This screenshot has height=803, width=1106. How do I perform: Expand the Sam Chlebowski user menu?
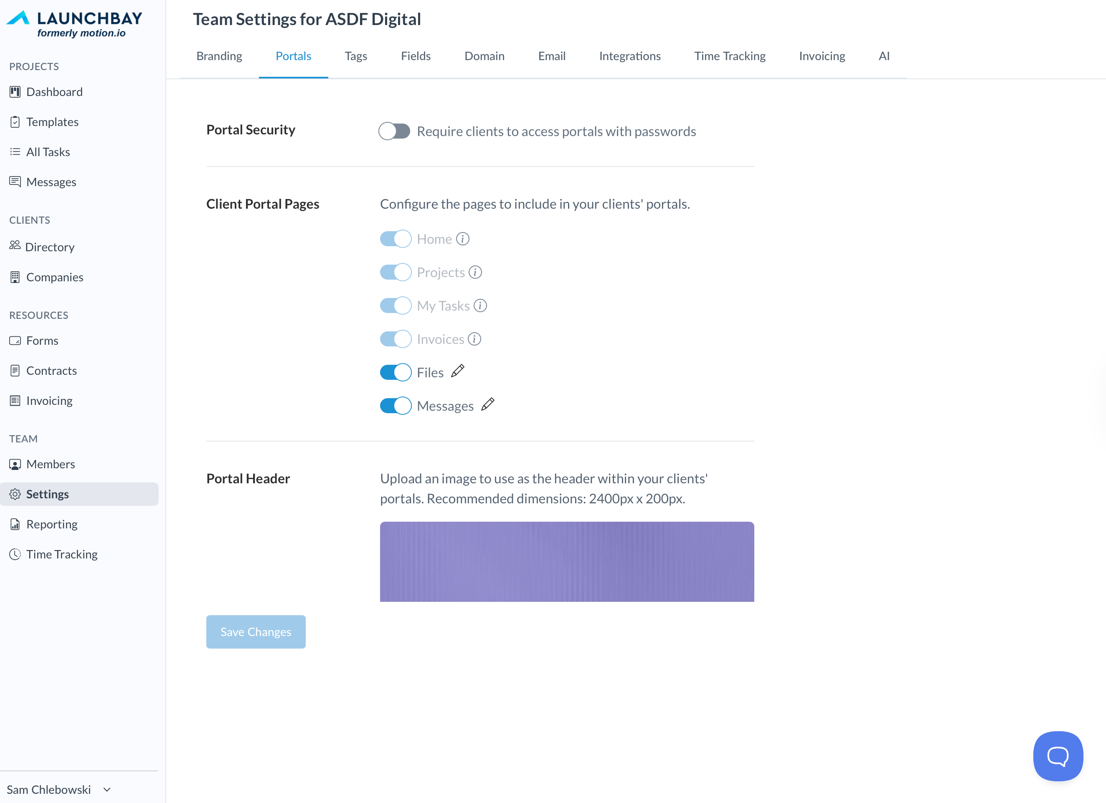pos(58,789)
